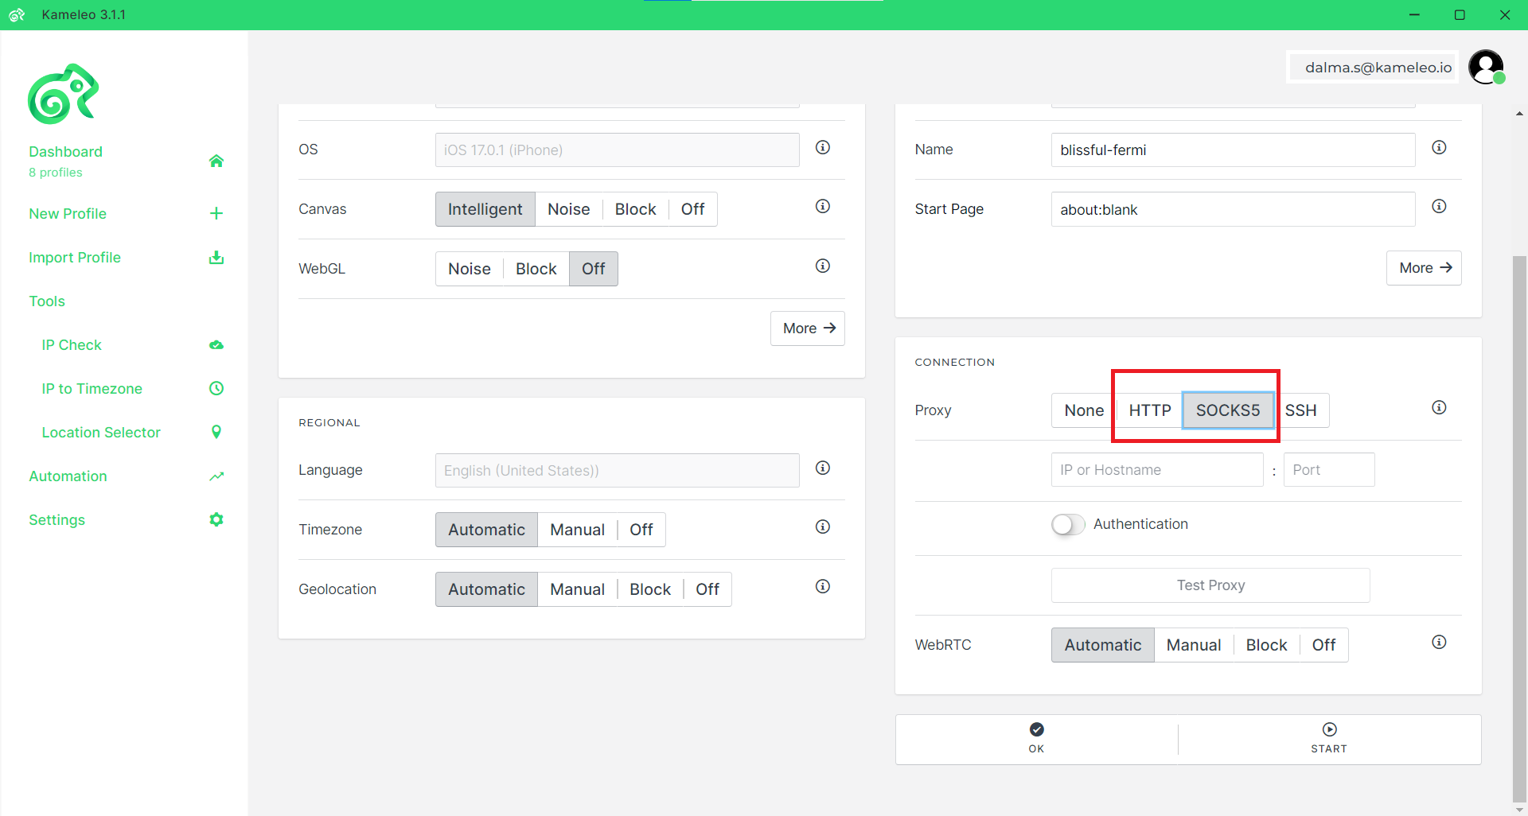Viewport: 1528px width, 816px height.
Task: Open Settings in the sidebar
Action: (x=57, y=519)
